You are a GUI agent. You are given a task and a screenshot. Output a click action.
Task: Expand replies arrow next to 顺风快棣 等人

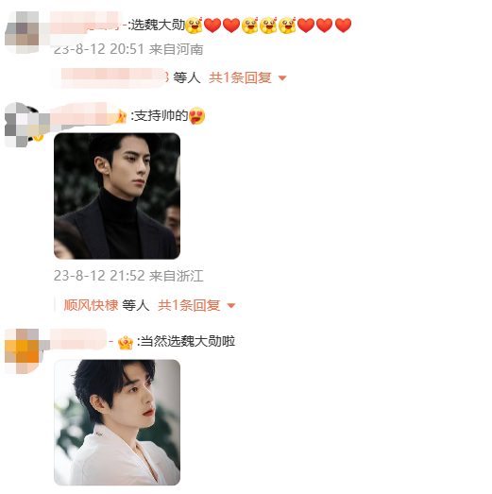pos(231,306)
